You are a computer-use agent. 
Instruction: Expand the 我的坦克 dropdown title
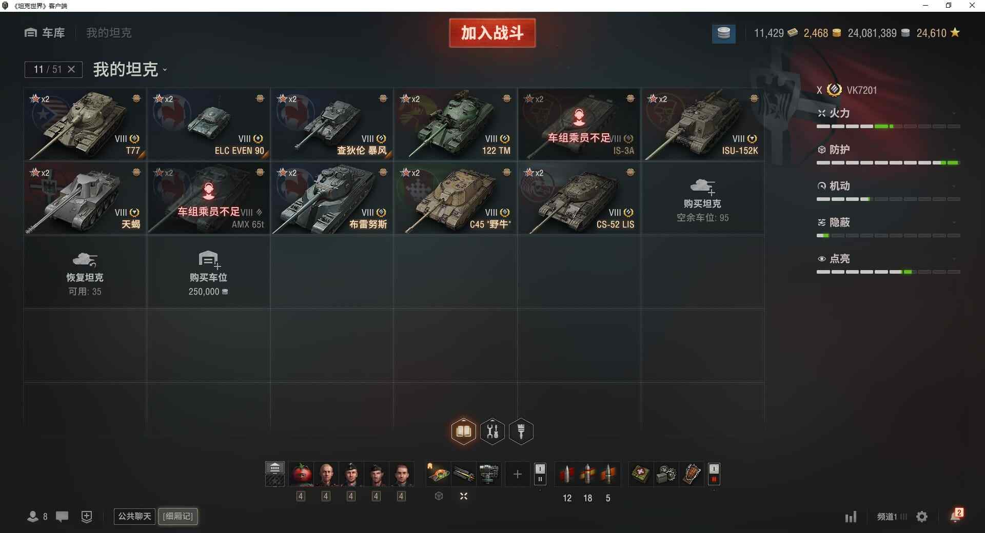(130, 69)
